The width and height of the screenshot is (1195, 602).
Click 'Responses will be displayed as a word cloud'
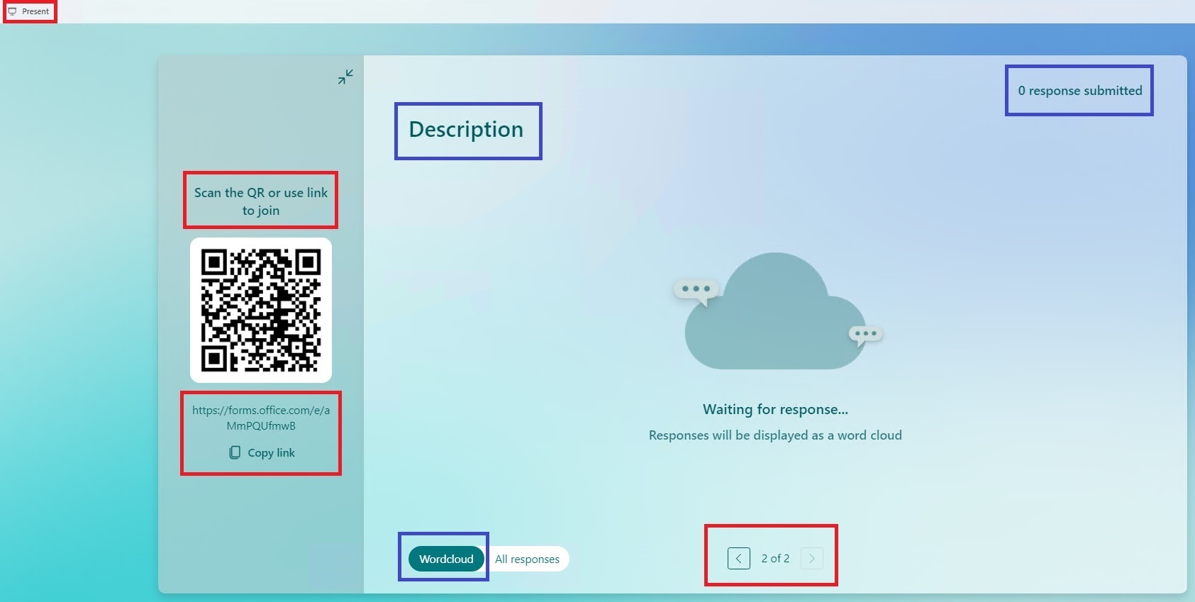[775, 435]
